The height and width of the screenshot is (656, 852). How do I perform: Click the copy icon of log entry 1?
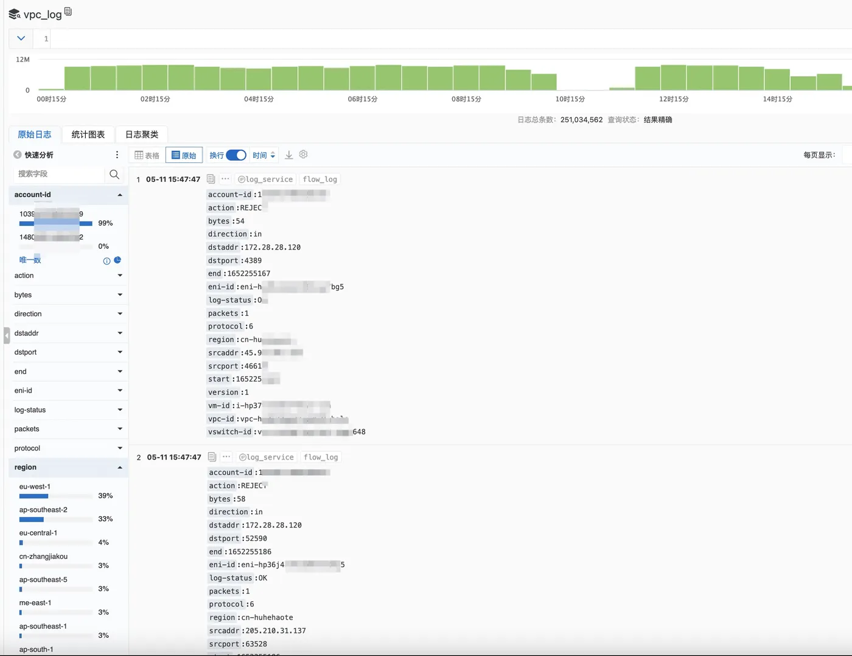pos(211,179)
